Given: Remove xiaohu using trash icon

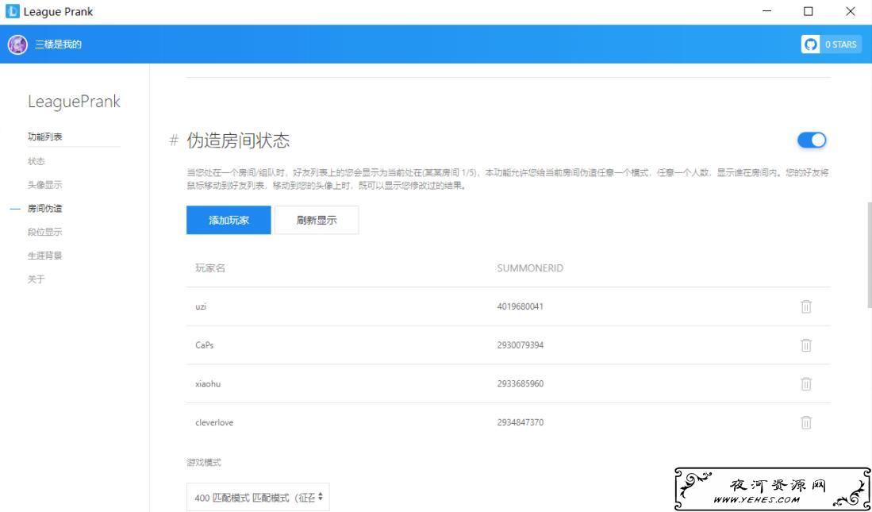Looking at the screenshot, I should click(806, 383).
